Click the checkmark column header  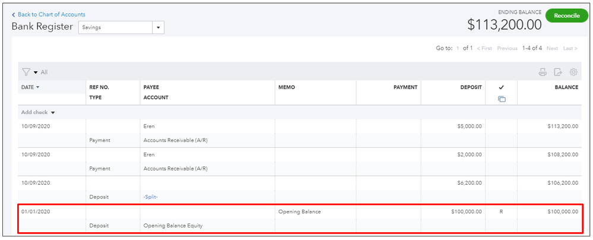(502, 87)
